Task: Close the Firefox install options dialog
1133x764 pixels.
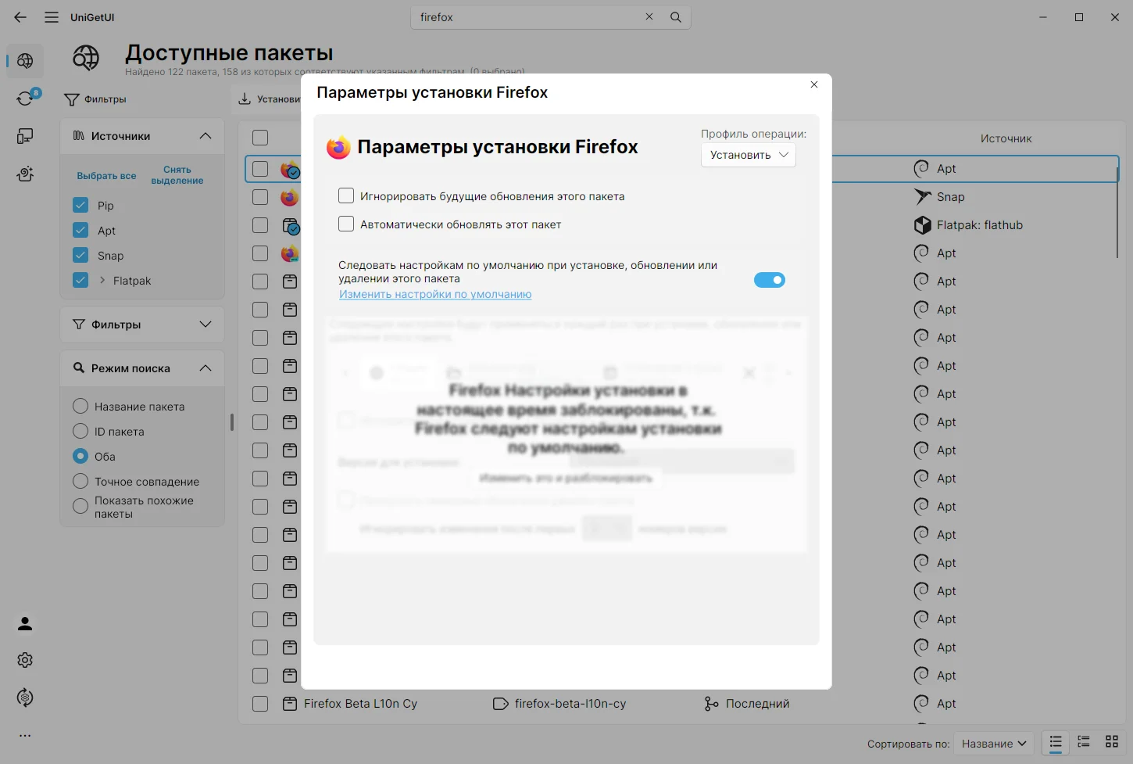Action: pyautogui.click(x=814, y=84)
